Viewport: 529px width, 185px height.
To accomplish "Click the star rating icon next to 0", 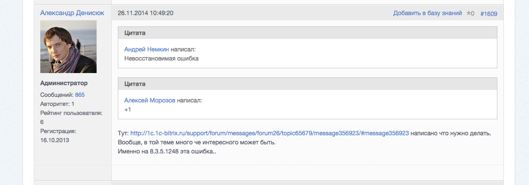I will [x=468, y=13].
